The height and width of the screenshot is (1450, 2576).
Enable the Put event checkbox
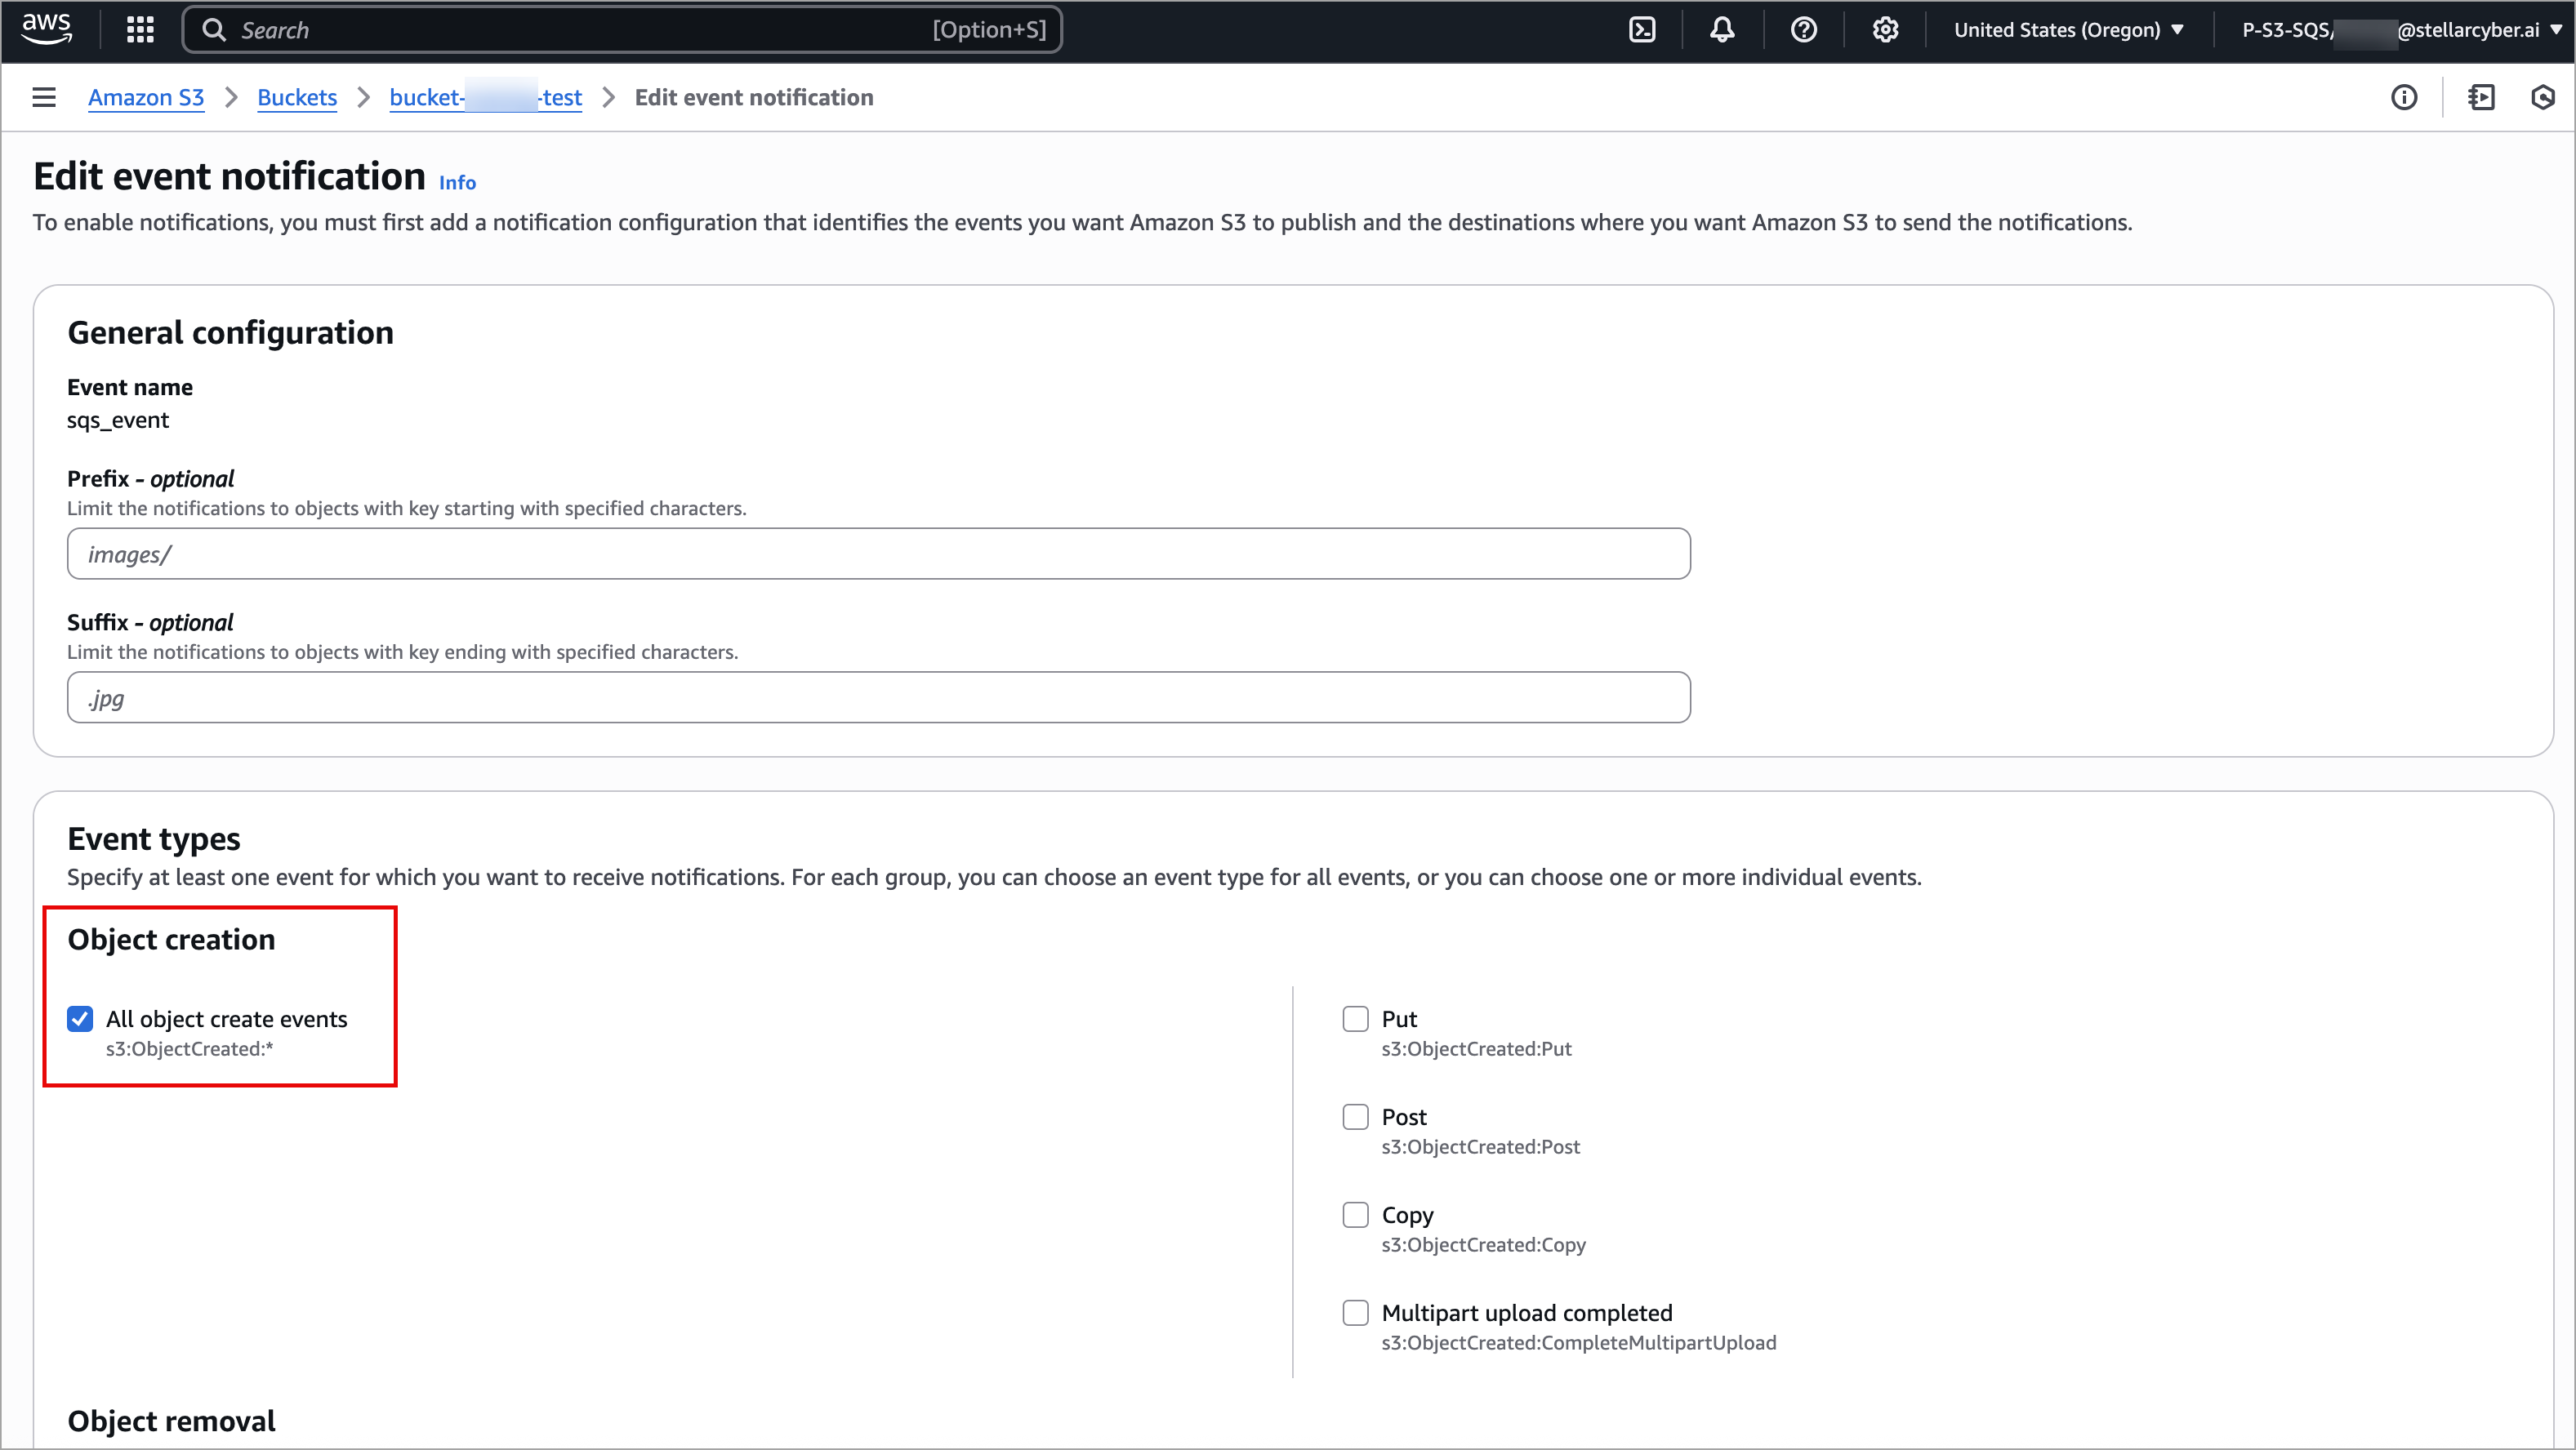click(1355, 1018)
